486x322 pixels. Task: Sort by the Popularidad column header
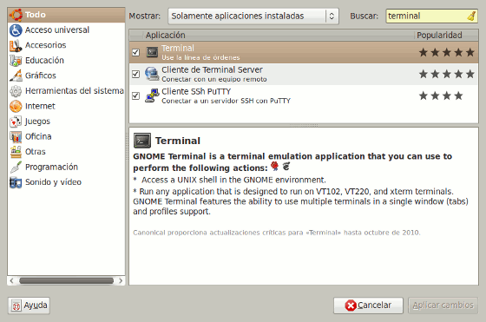coord(446,36)
